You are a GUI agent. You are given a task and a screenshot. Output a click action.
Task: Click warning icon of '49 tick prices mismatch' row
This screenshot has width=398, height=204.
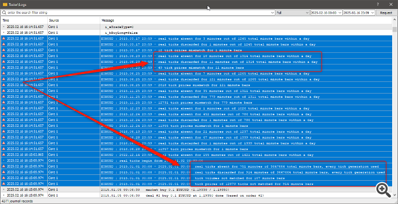pos(4,68)
